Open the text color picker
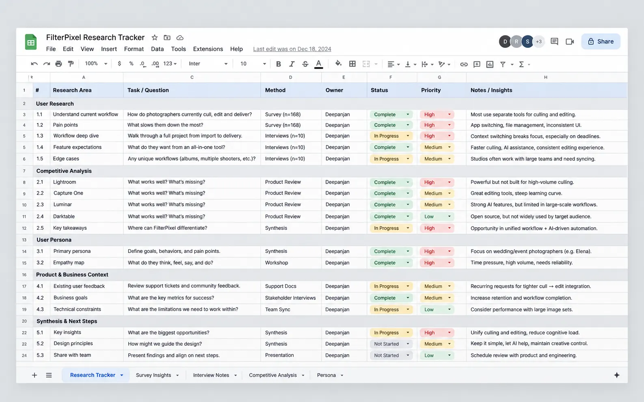The height and width of the screenshot is (402, 644). (x=319, y=64)
